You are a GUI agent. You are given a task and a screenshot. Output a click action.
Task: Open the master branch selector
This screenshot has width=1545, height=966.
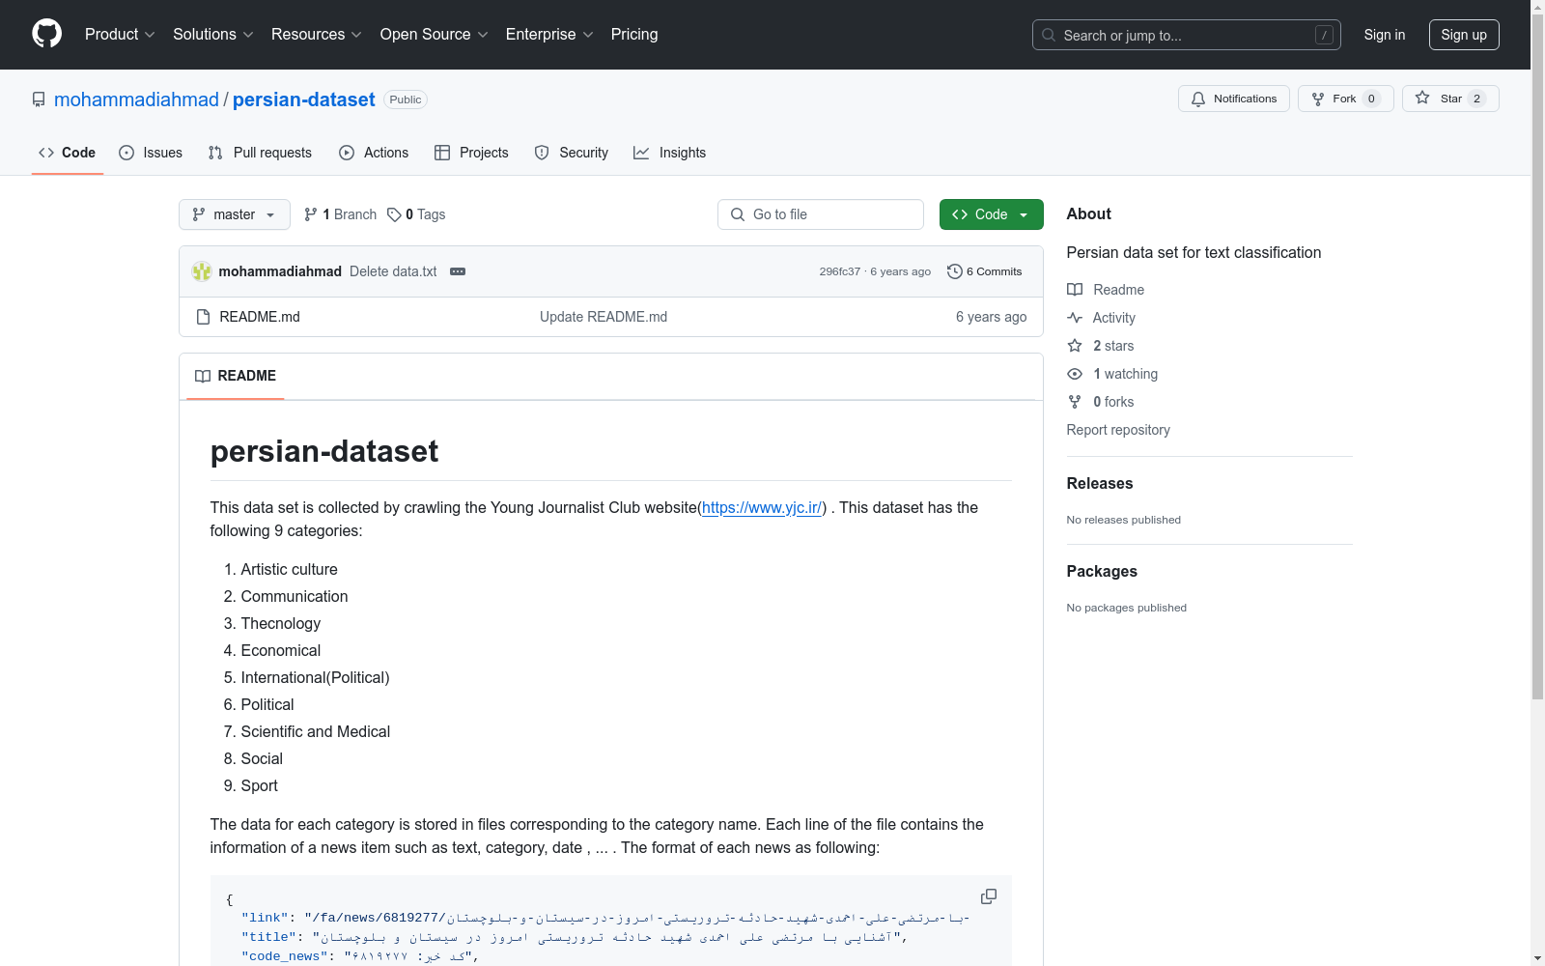coord(235,214)
